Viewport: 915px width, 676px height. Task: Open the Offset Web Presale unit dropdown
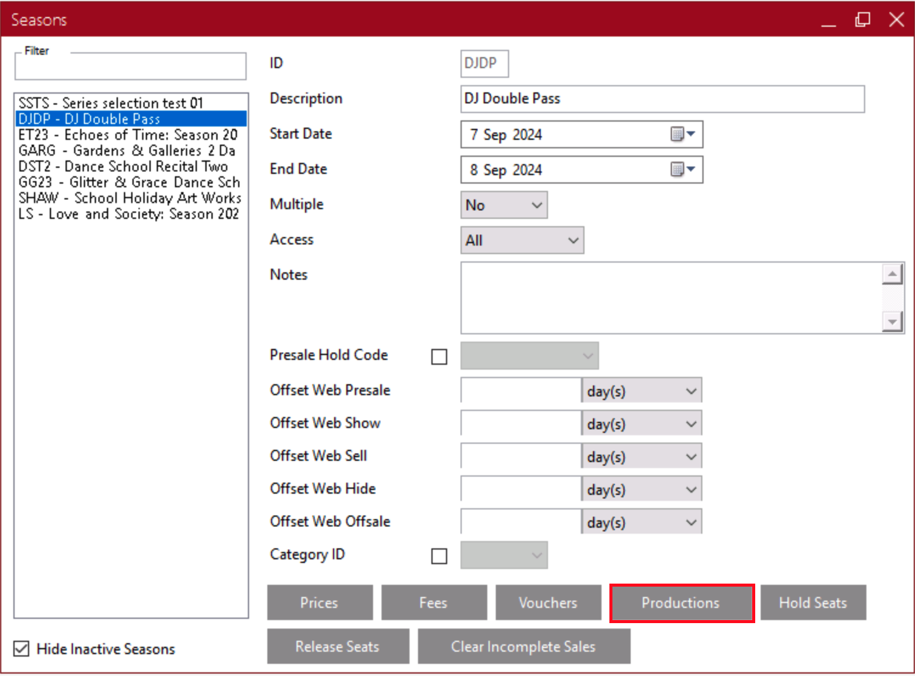(x=641, y=391)
